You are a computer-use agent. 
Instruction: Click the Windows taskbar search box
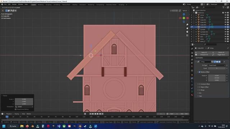13,126
